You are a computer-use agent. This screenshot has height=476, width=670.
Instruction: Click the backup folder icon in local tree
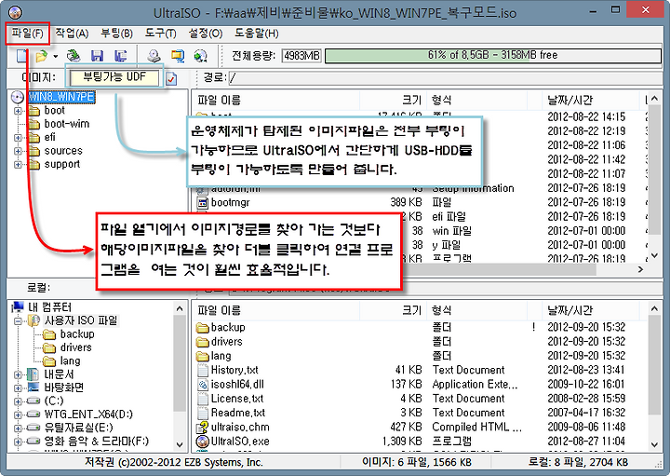coord(49,334)
